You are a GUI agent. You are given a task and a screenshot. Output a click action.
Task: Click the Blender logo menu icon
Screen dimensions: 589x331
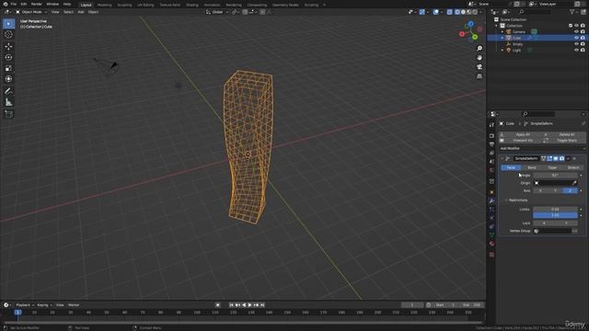click(6, 4)
